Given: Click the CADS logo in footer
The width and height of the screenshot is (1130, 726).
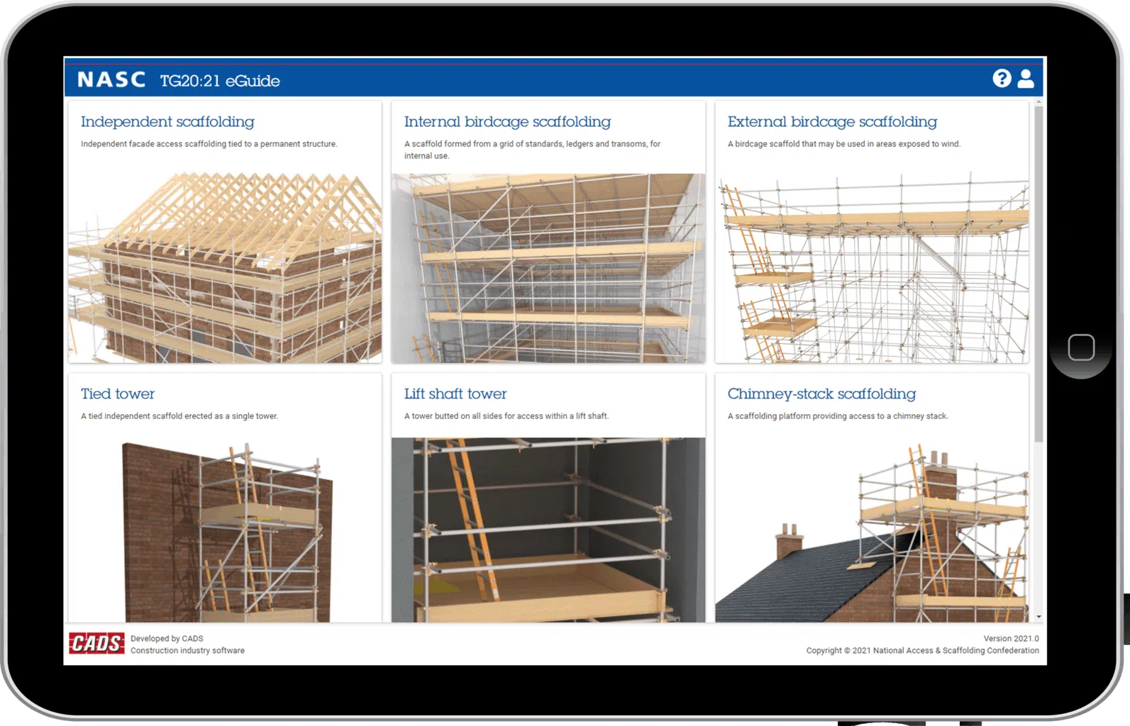Looking at the screenshot, I should click(96, 643).
